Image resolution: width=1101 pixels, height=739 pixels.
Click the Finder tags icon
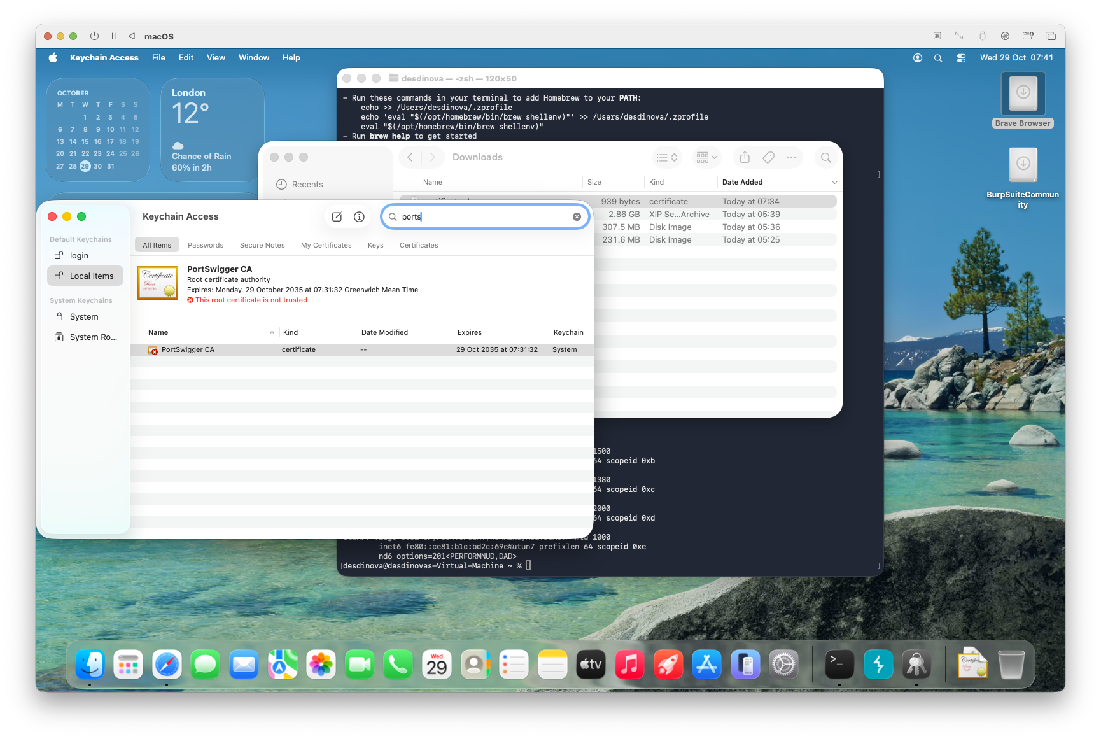click(x=768, y=157)
